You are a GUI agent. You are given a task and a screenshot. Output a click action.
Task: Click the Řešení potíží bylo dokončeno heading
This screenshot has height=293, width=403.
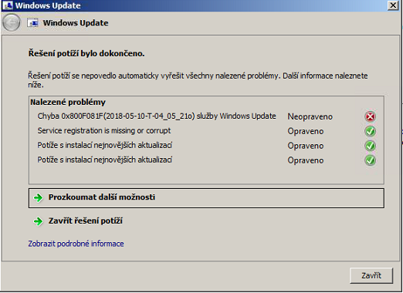86,53
